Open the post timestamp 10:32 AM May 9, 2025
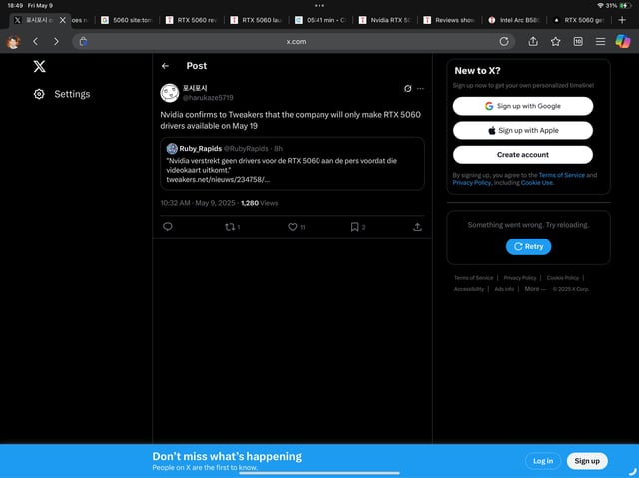 click(198, 203)
